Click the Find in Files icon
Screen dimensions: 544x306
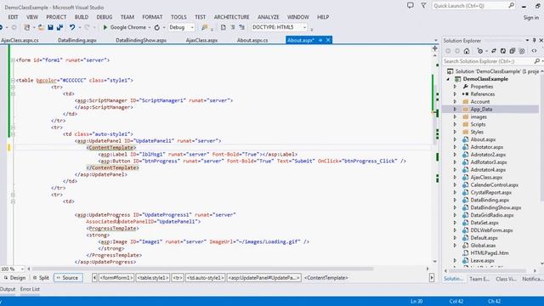tap(204, 27)
